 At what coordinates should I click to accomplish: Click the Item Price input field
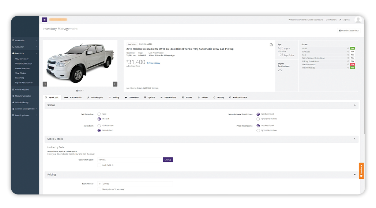(x=137, y=184)
